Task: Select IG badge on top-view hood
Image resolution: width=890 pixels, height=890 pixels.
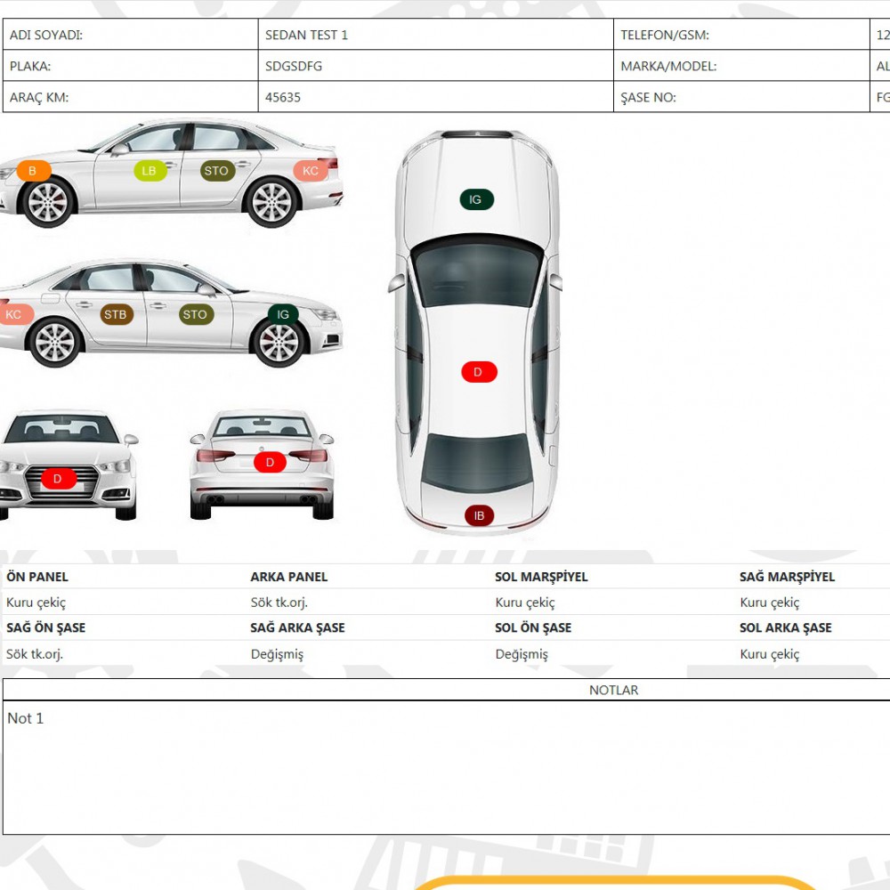Action: [x=476, y=200]
